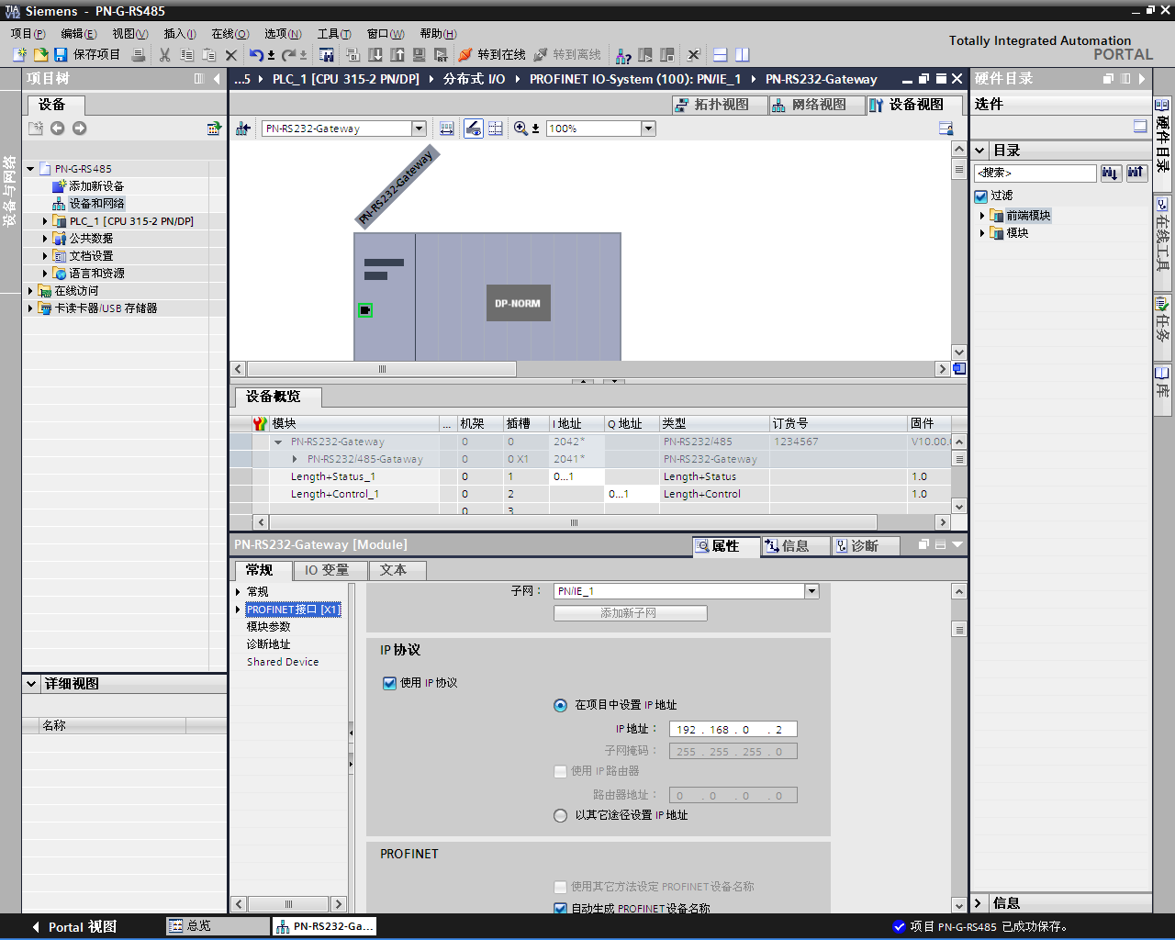
Task: Click the print icon in toolbar
Action: [139, 55]
